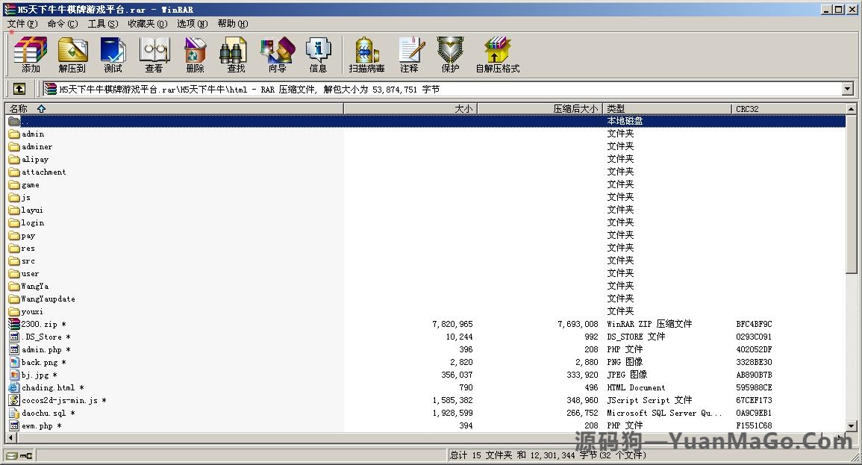This screenshot has height=465, width=862.
Task: Click the SFX (自解压格式) icon
Action: (x=497, y=54)
